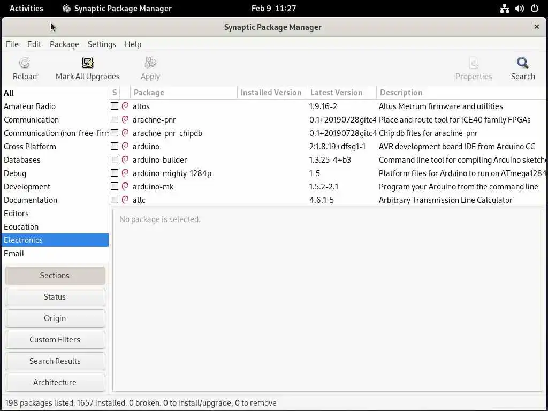Sort by the S status column header
This screenshot has height=411, width=548.
point(115,93)
